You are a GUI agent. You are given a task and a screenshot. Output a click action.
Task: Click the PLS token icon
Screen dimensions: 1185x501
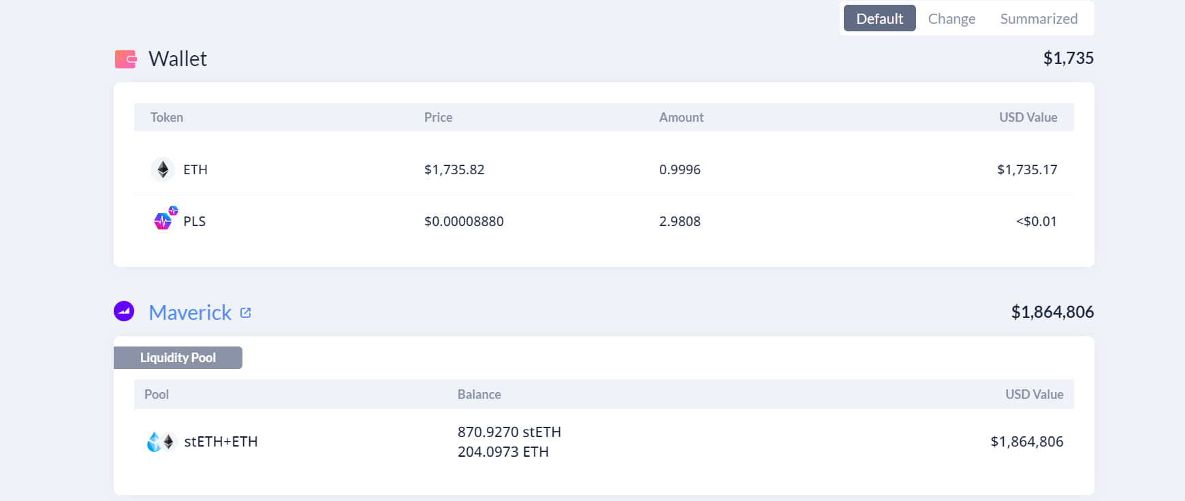(x=165, y=219)
